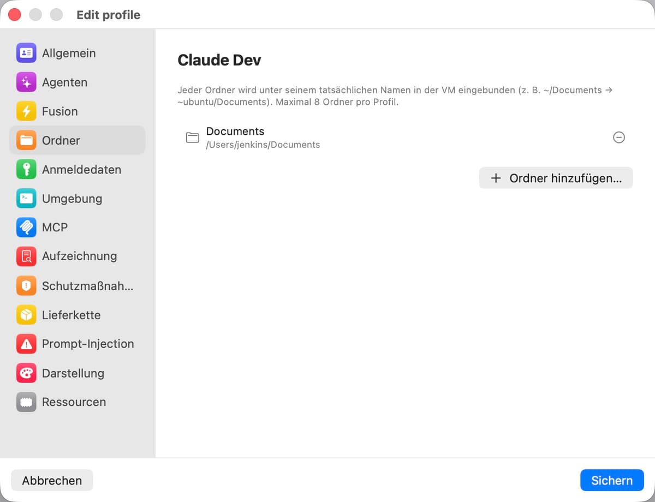This screenshot has width=655, height=502.
Task: Show the Schutzmaßnah… section
Action: [78, 285]
